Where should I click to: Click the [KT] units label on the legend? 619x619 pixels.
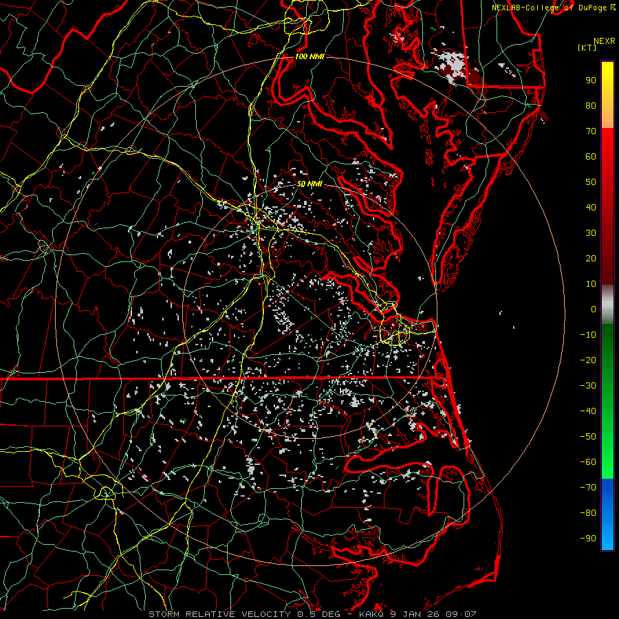(587, 47)
